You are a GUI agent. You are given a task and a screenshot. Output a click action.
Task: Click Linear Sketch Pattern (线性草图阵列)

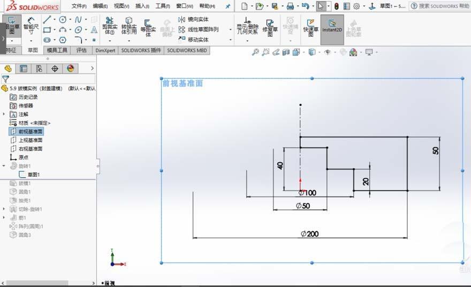pos(198,29)
